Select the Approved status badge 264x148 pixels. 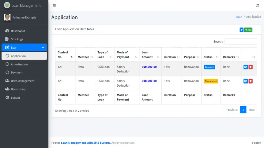point(209,67)
